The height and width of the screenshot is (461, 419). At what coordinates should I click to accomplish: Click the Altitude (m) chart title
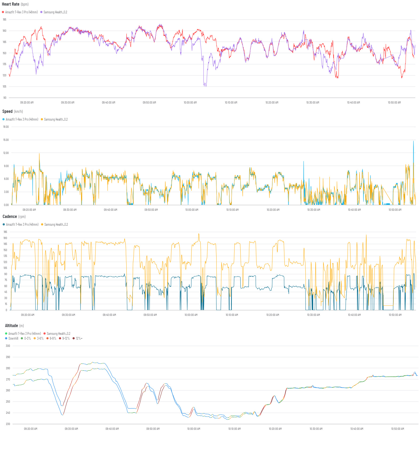(14, 326)
